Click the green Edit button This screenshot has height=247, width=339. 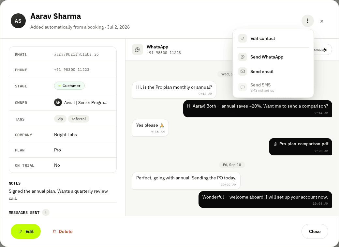26,231
